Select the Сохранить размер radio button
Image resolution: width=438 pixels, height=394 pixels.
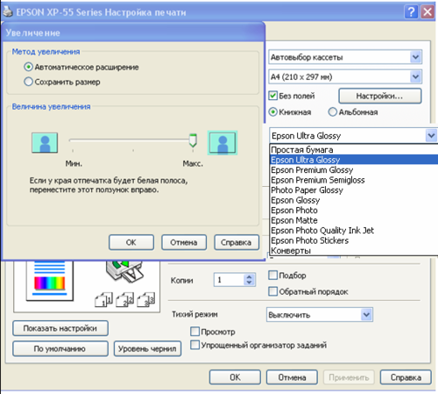(28, 82)
